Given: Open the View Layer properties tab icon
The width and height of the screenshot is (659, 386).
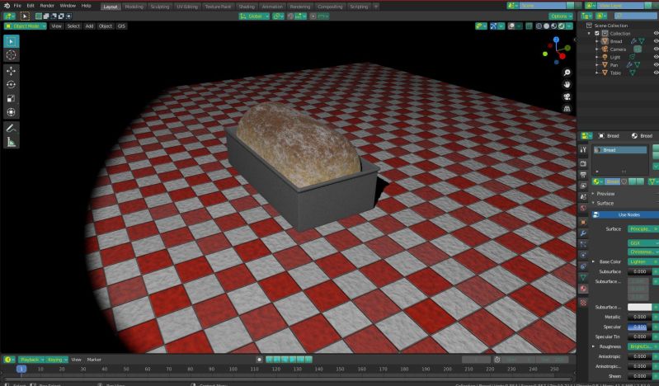Looking at the screenshot, I should (x=583, y=186).
